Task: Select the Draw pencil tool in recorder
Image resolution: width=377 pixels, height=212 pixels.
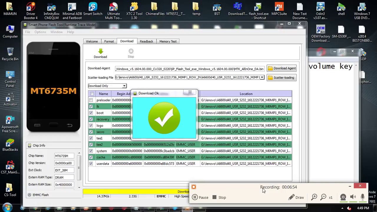Action: (296, 197)
